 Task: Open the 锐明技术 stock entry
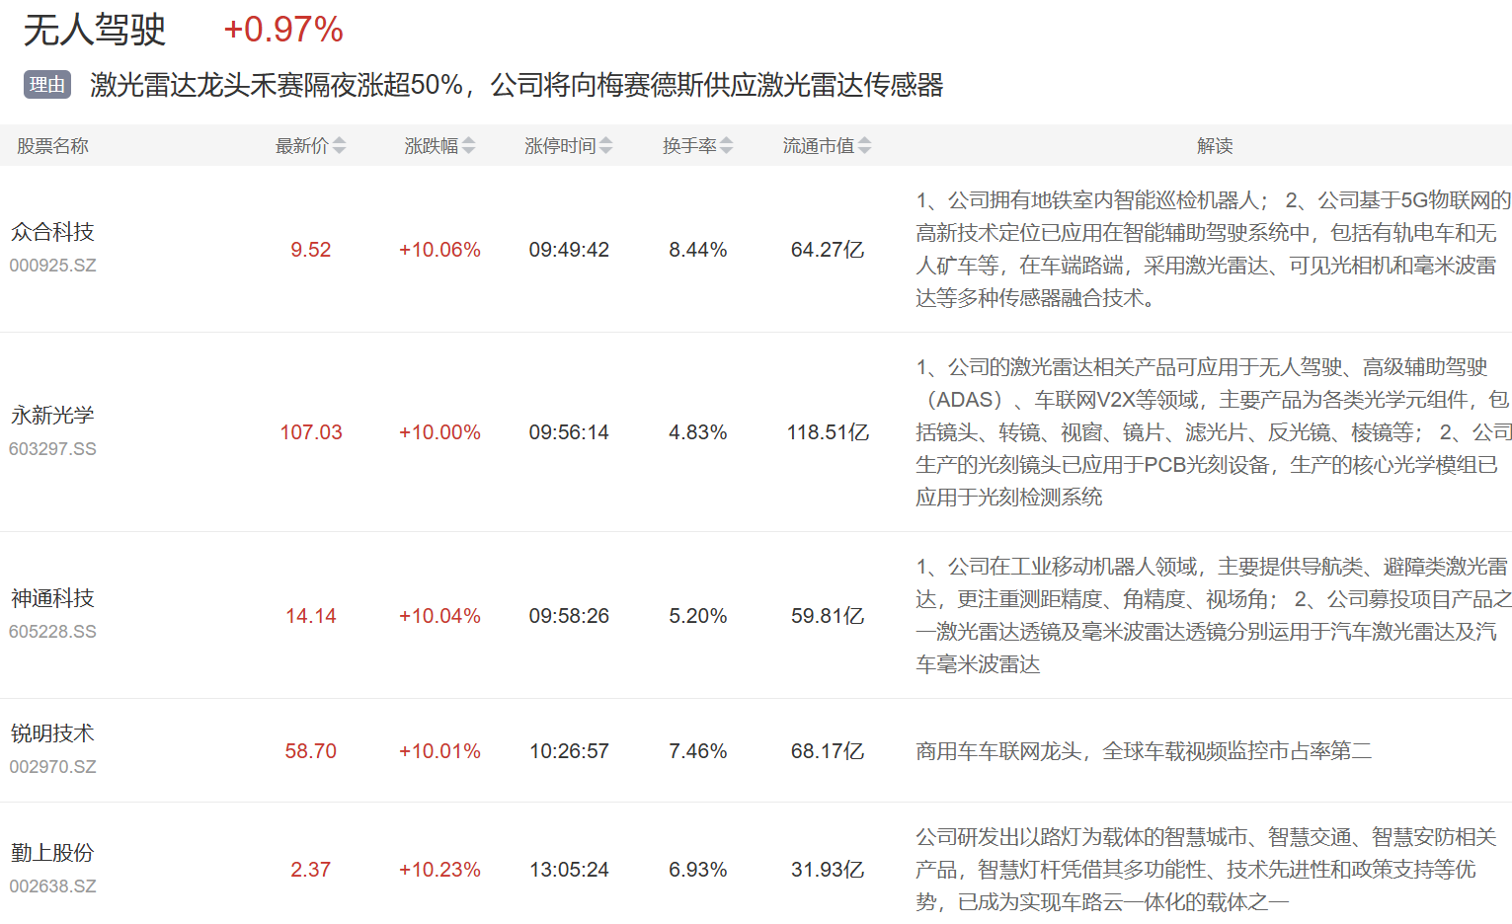(x=52, y=733)
